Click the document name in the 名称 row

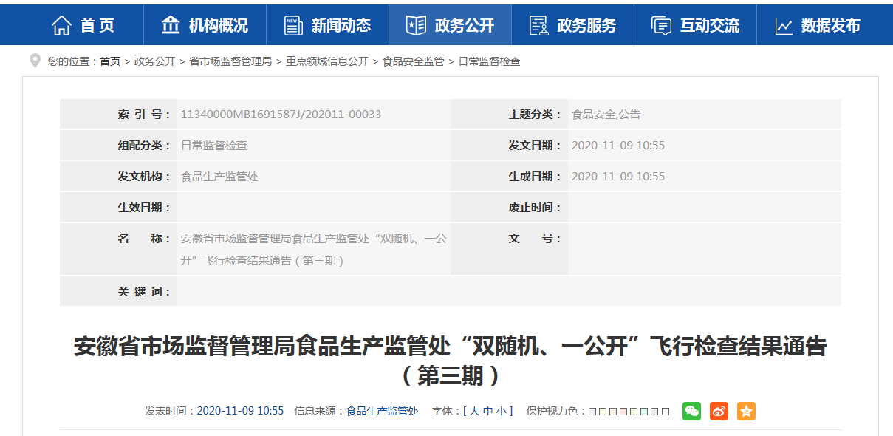pyautogui.click(x=313, y=250)
